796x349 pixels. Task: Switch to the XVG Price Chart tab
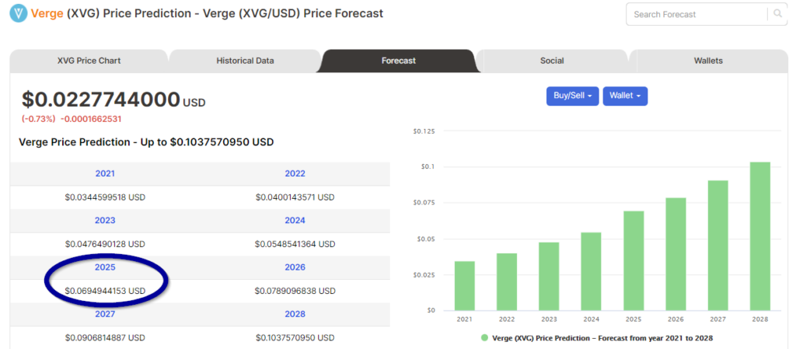click(x=89, y=61)
